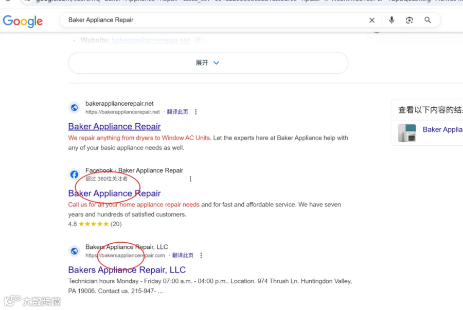Select the 查看以下内容的结 side panel heading
Screen dimensions: 463x310
(430, 110)
